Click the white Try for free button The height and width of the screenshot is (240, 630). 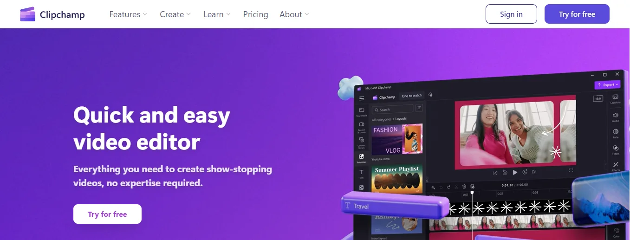tap(107, 214)
